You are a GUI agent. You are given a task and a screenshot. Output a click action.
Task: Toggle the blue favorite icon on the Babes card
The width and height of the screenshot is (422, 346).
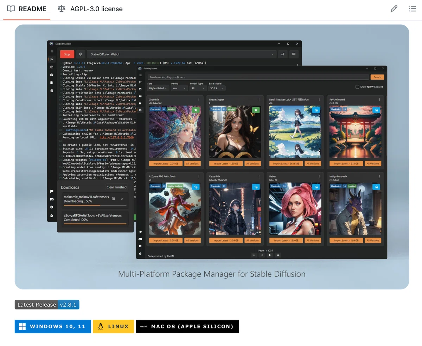tap(316, 187)
